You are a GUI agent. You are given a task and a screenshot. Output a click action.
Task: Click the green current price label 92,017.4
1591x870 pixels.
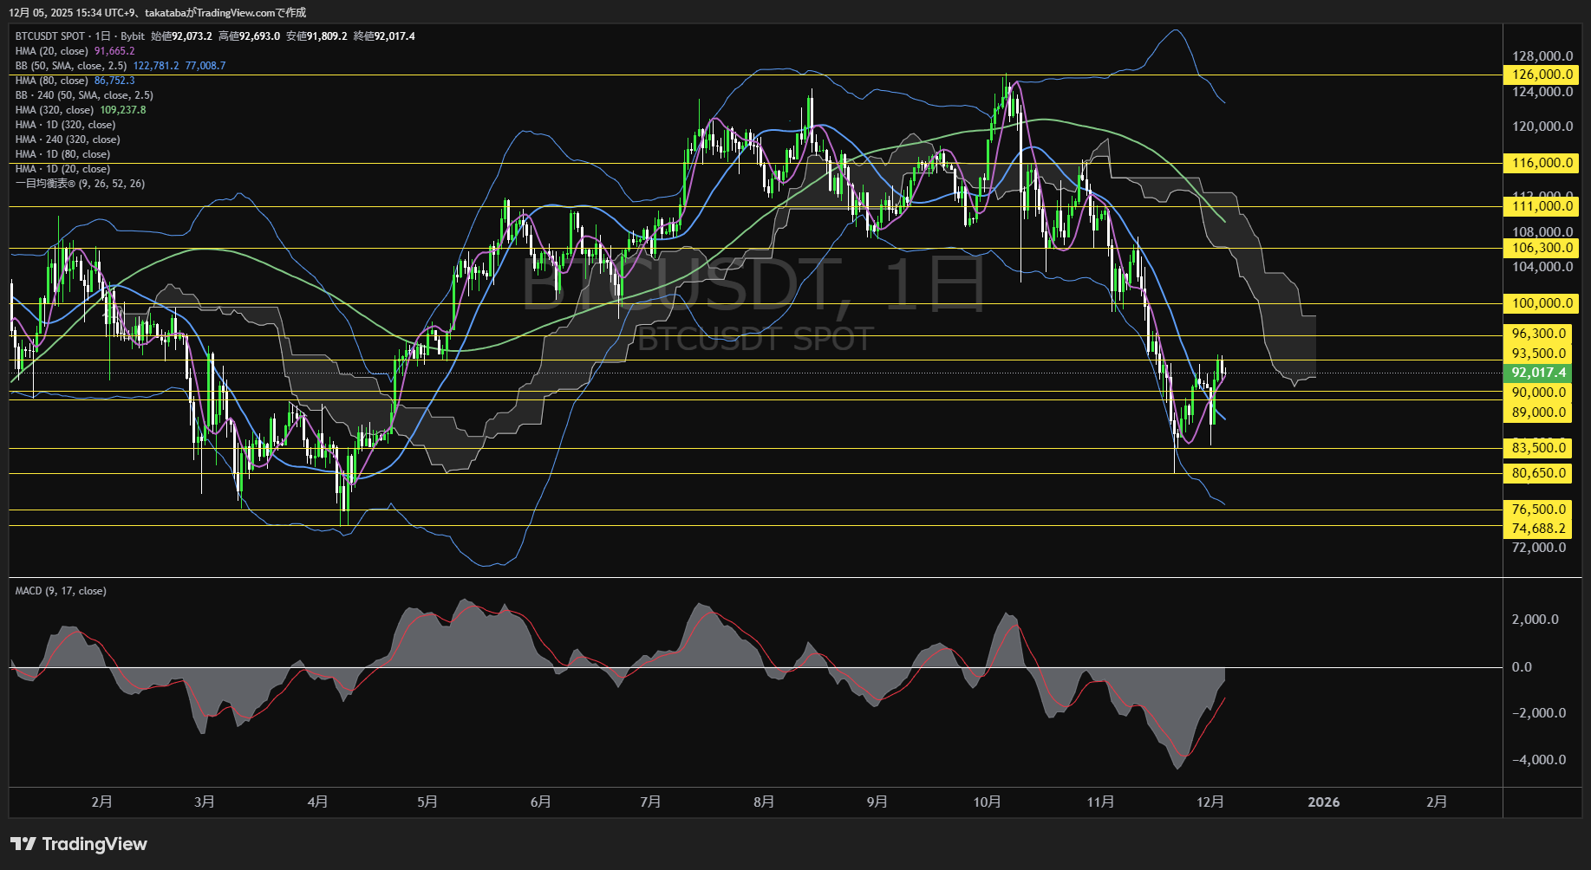click(x=1538, y=373)
